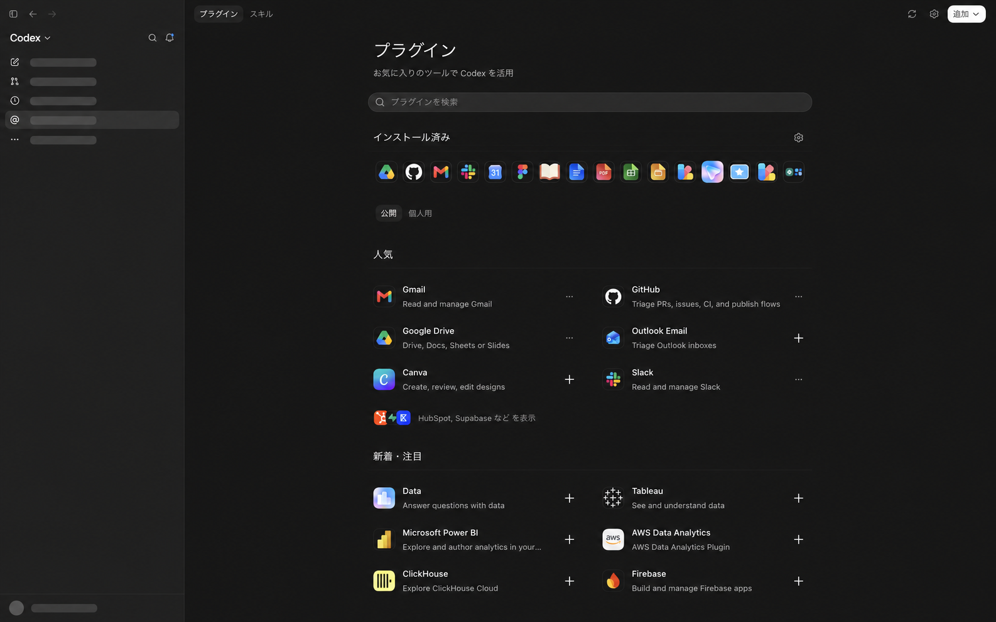
Task: Open Gmail plugin more options
Action: pyautogui.click(x=569, y=297)
